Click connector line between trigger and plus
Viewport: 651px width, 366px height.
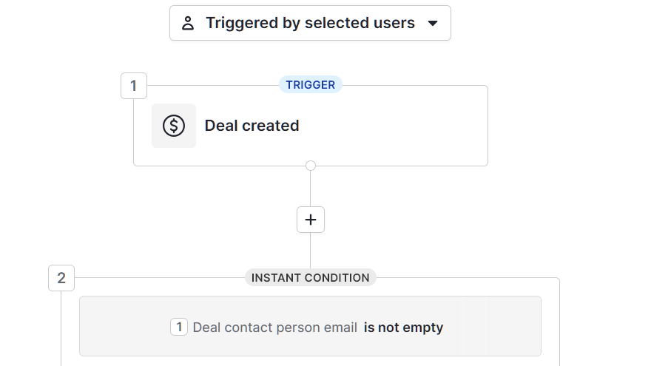pyautogui.click(x=311, y=189)
